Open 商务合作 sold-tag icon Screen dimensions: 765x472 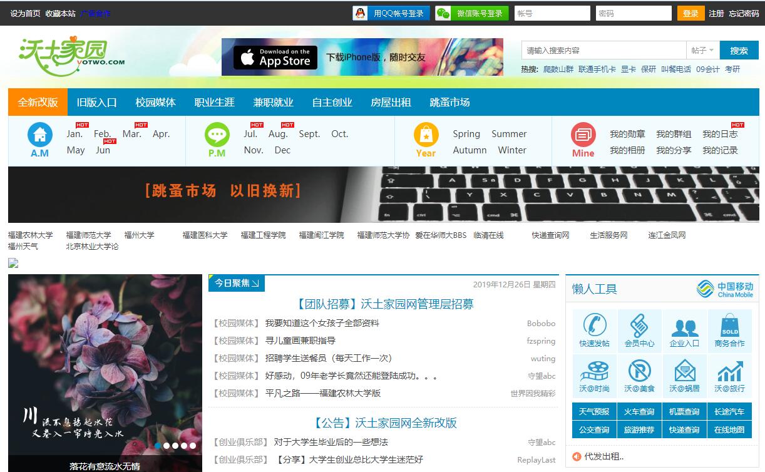pyautogui.click(x=729, y=326)
